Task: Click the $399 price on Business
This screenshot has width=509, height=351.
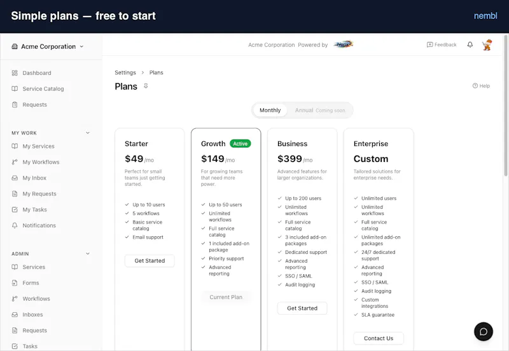Action: (x=289, y=159)
